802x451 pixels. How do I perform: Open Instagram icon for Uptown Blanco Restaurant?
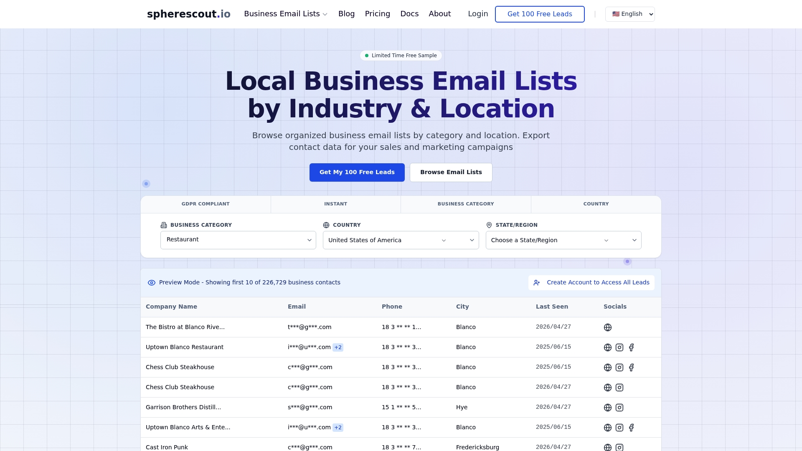619,347
